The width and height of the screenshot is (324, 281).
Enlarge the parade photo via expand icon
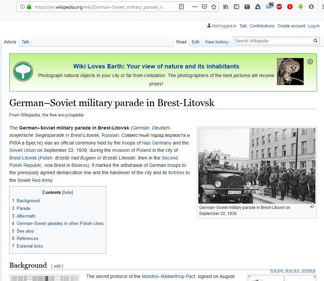312,207
